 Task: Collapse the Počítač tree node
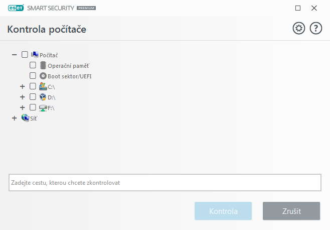click(x=14, y=55)
